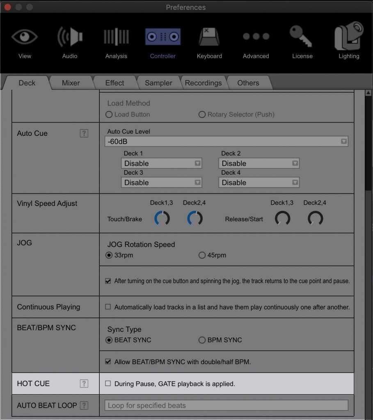Select the 45rpm JOG rotation speed
The height and width of the screenshot is (420, 373).
click(x=202, y=255)
